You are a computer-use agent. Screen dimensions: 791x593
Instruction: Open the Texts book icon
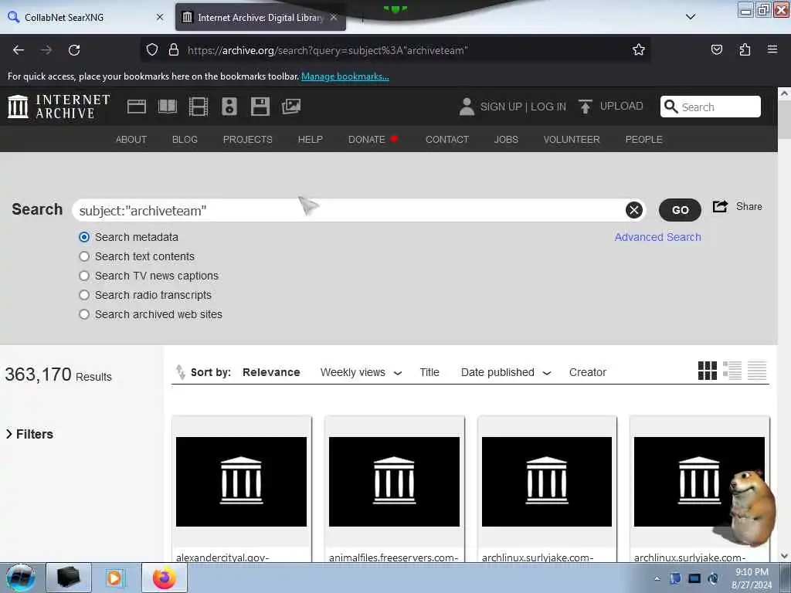[x=168, y=107]
